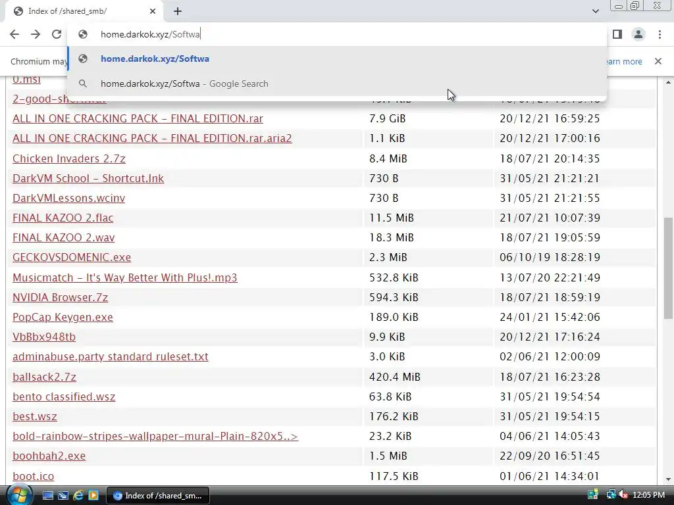Open PopCap Keygen.exe link

63,317
